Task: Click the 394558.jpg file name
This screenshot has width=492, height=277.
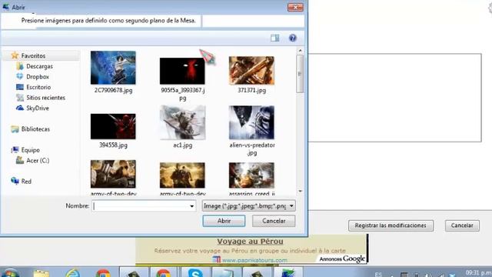Action: [x=113, y=145]
